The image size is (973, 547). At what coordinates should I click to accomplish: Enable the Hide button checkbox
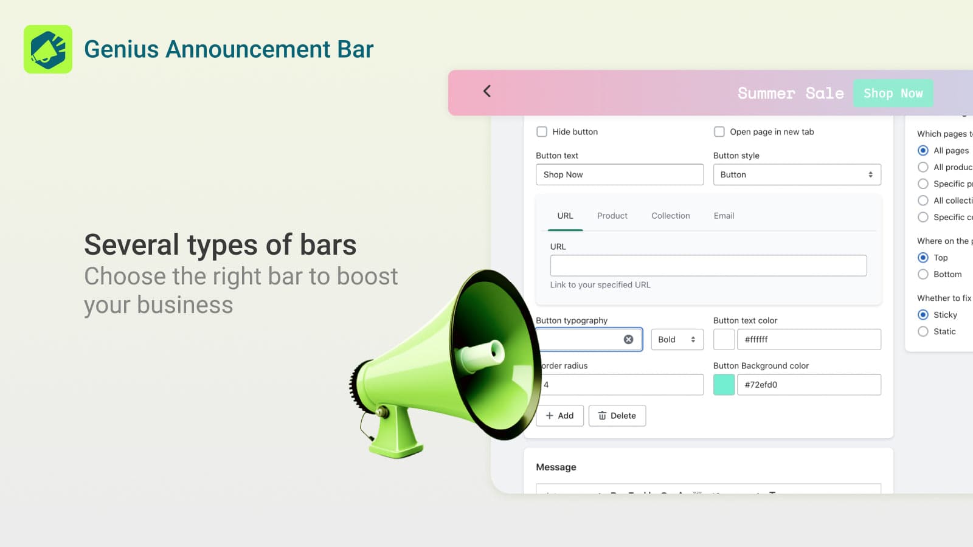click(x=542, y=132)
